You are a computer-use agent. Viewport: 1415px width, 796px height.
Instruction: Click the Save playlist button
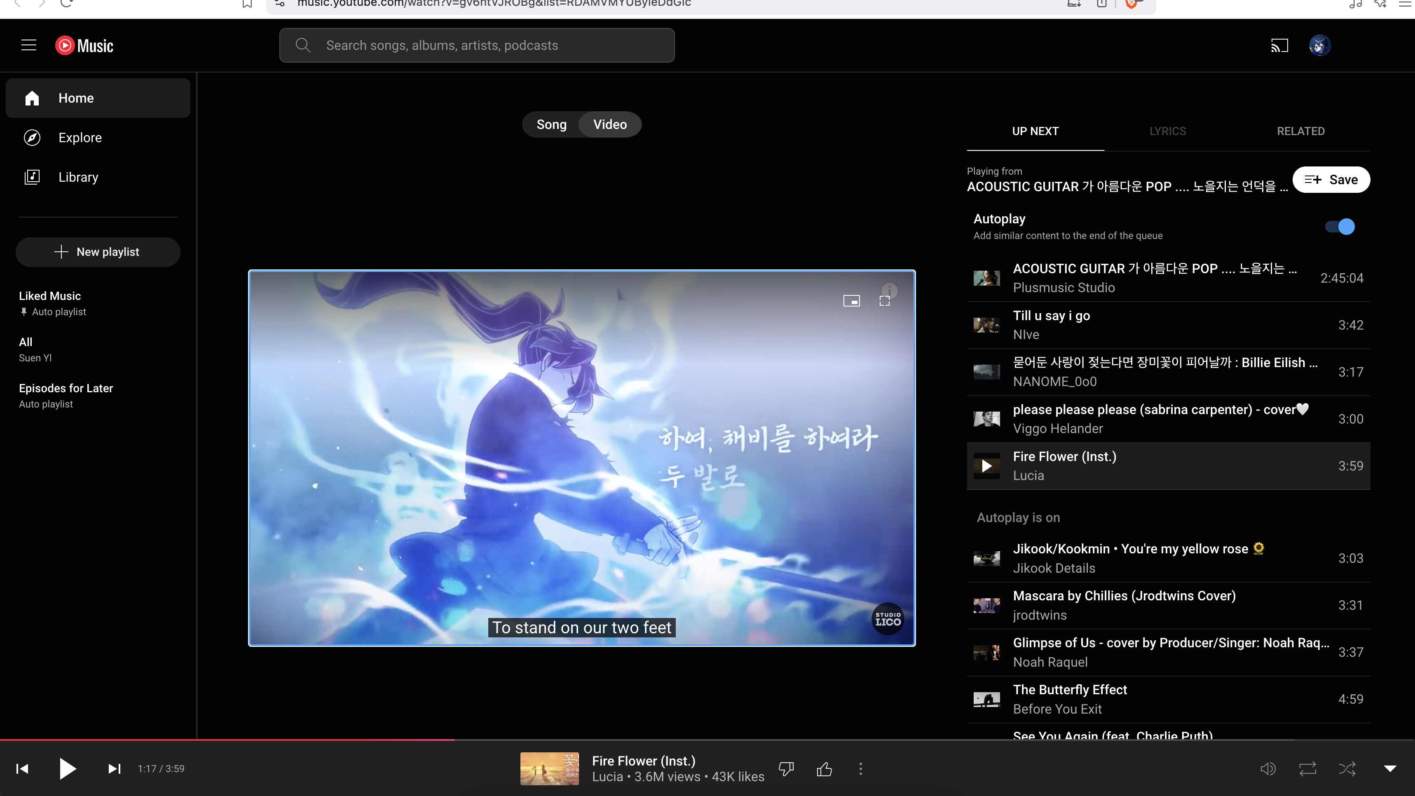pyautogui.click(x=1331, y=180)
